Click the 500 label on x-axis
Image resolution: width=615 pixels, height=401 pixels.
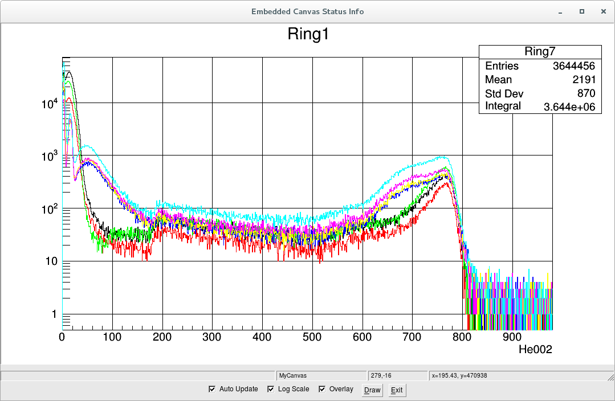tap(312, 337)
